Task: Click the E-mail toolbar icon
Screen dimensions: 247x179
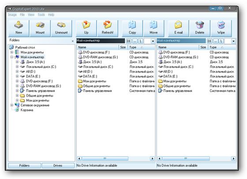Action: pyautogui.click(x=179, y=28)
